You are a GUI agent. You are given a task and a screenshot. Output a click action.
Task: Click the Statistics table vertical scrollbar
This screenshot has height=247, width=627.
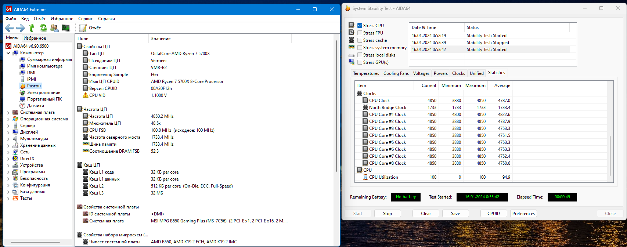(610, 156)
